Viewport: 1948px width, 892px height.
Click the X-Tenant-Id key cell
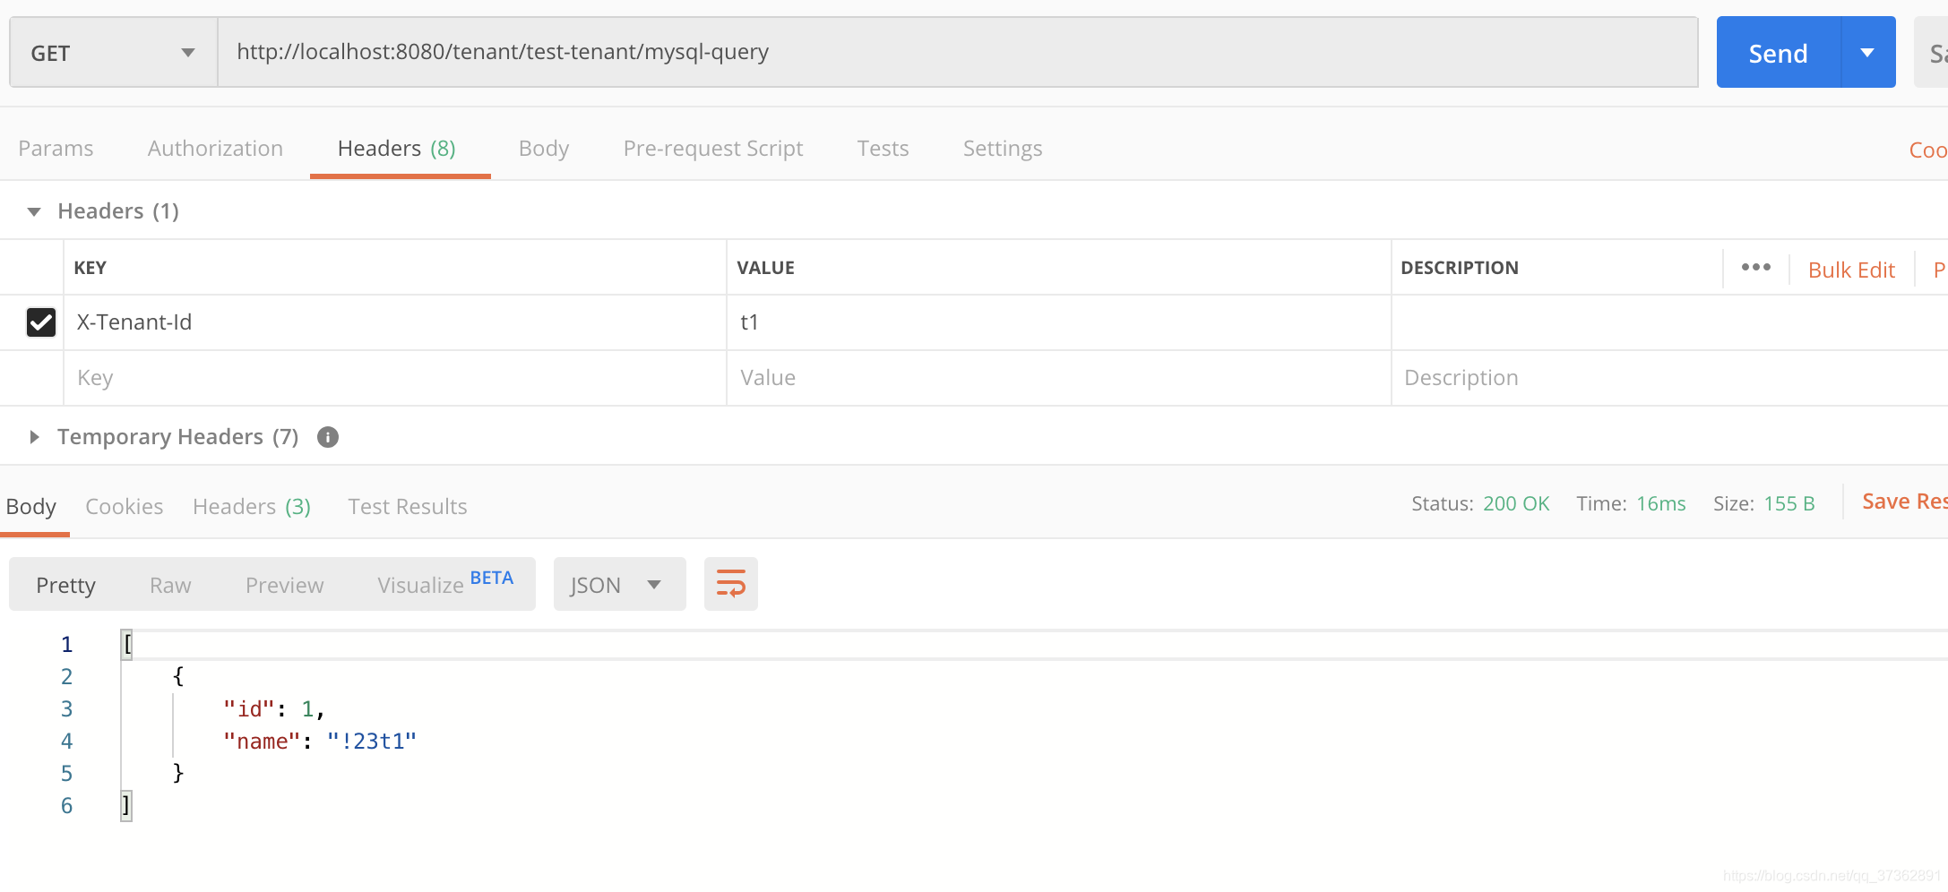(395, 322)
